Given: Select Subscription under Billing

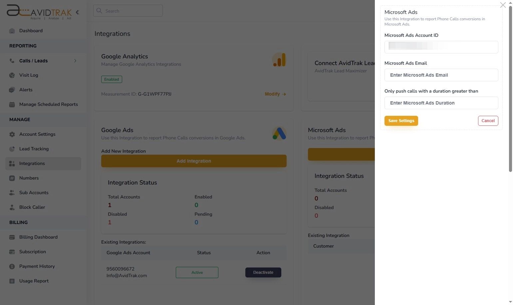Looking at the screenshot, I should tap(32, 252).
